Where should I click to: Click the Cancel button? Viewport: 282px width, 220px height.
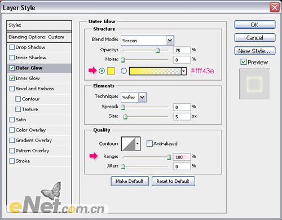coord(255,38)
